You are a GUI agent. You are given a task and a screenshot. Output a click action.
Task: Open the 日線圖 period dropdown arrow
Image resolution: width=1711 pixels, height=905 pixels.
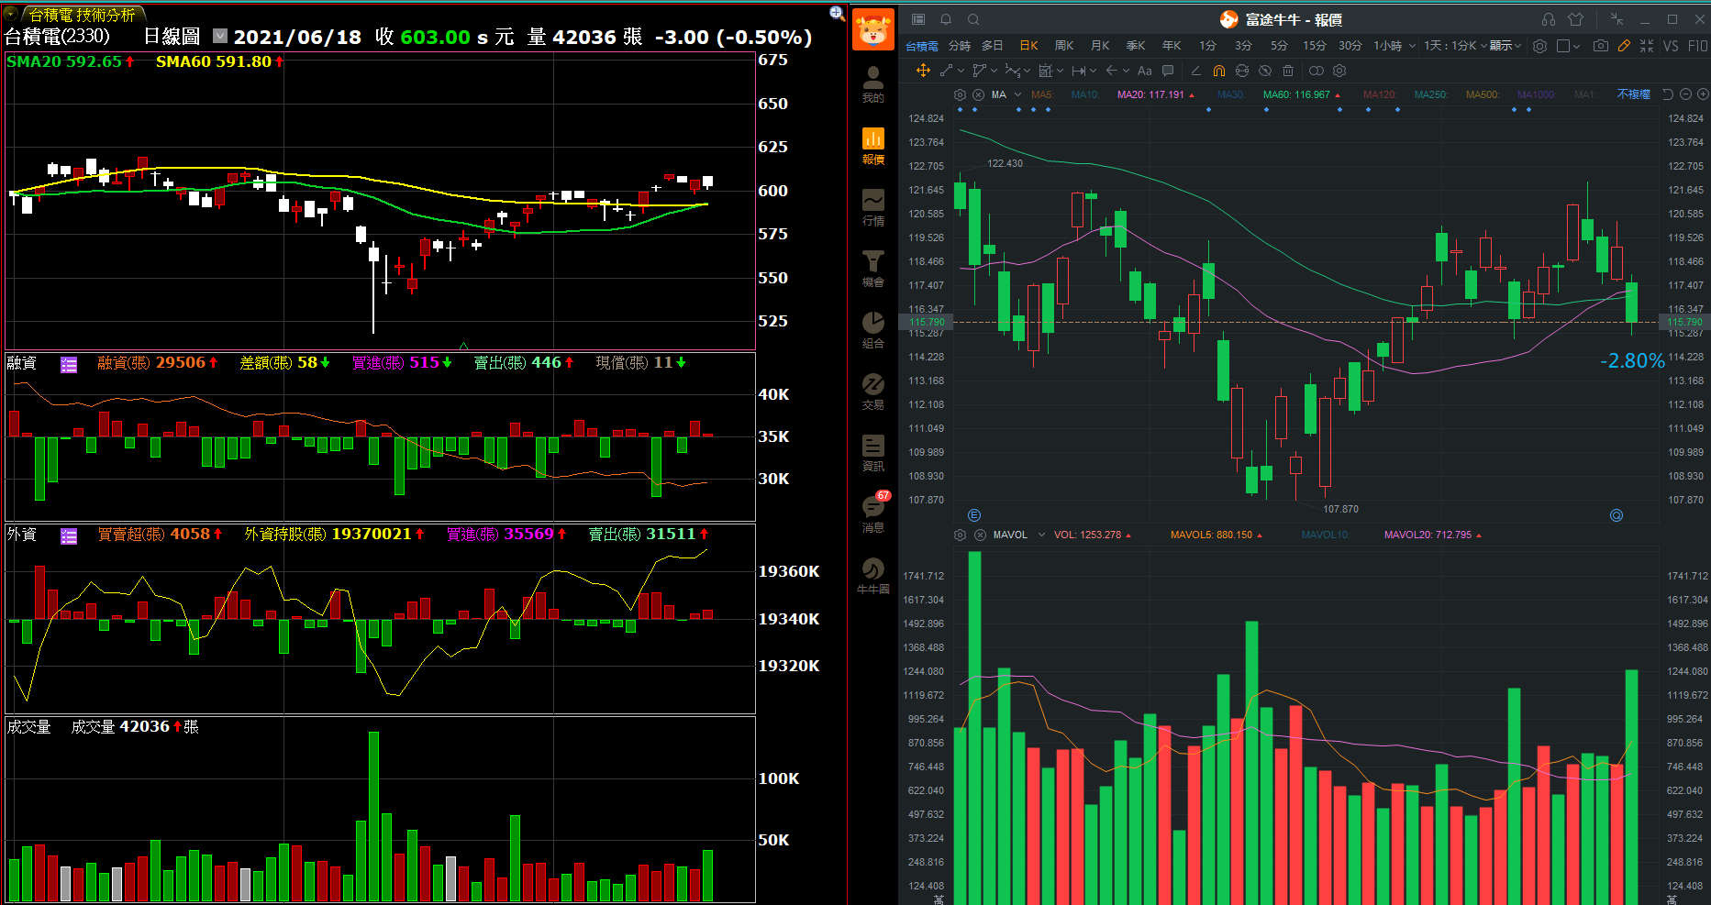coord(220,36)
